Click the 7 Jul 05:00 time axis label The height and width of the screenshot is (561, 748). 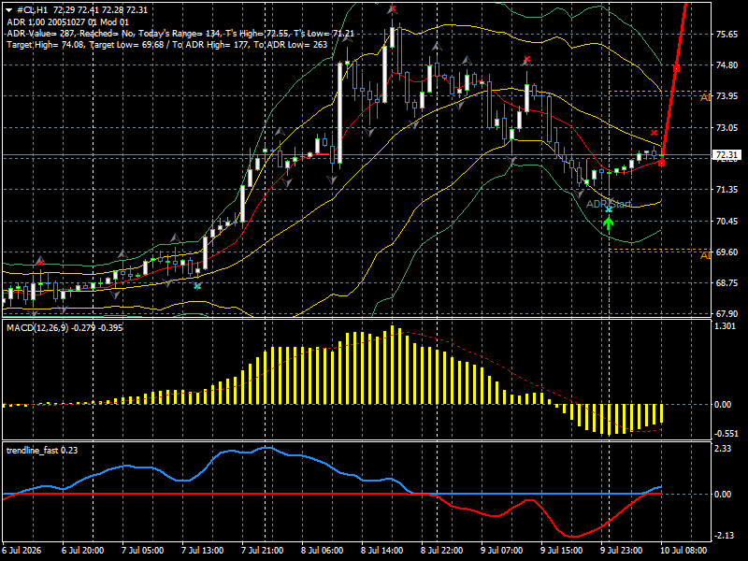tap(143, 551)
